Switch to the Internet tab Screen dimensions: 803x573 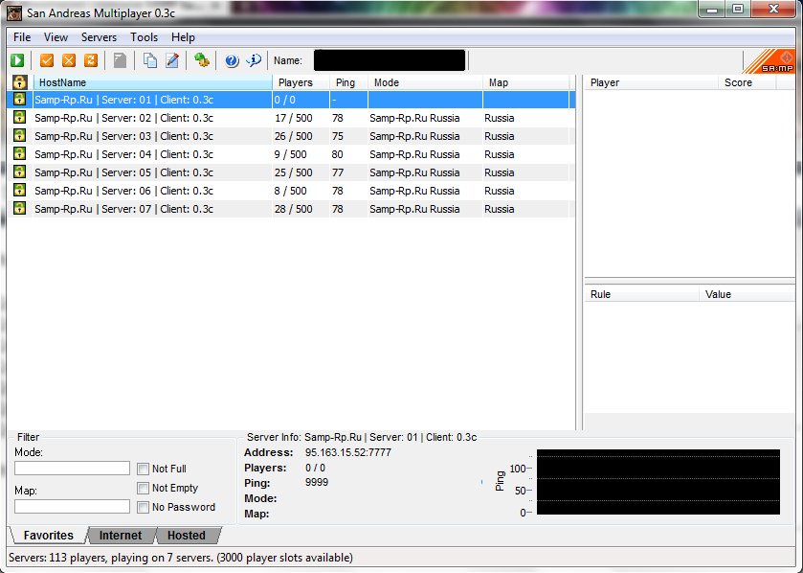(x=121, y=536)
